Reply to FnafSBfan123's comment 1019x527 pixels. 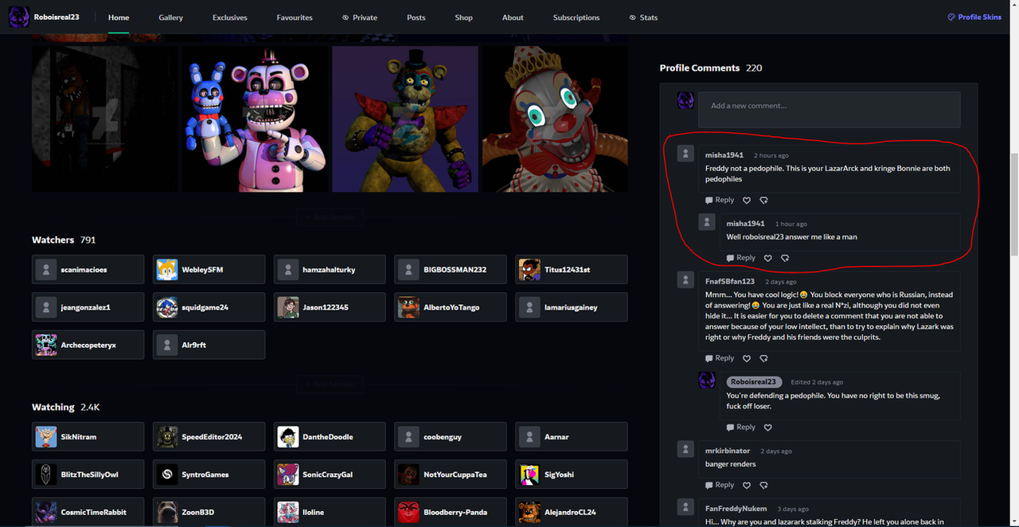[x=720, y=358]
